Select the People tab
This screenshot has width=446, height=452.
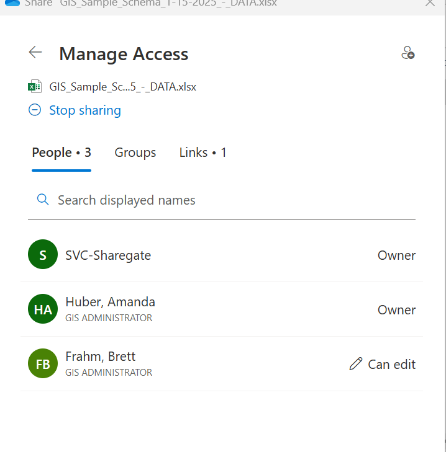[61, 153]
